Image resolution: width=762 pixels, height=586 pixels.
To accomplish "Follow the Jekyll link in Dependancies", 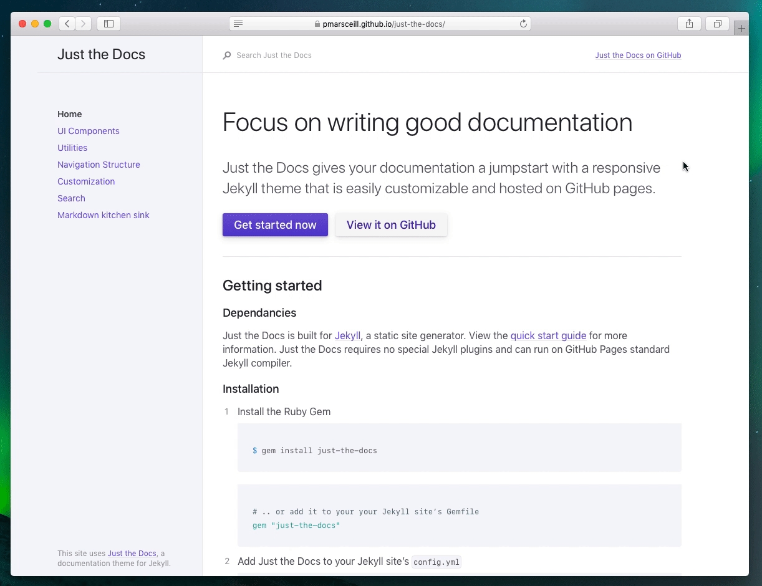I will [347, 335].
